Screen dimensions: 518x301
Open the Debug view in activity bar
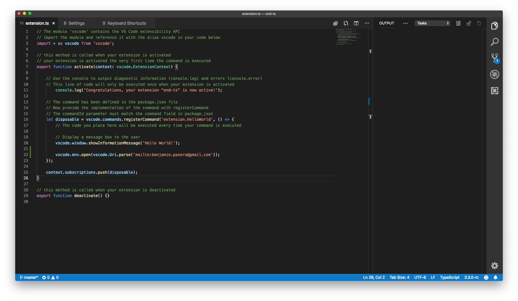point(494,74)
